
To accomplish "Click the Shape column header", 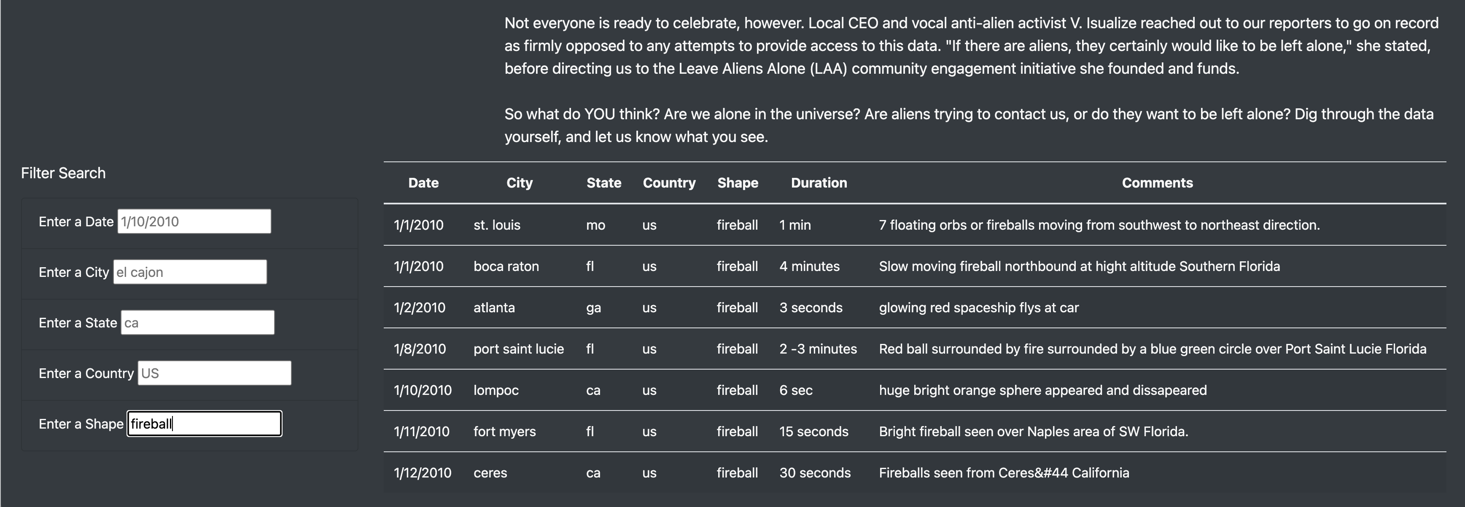I will pos(738,182).
